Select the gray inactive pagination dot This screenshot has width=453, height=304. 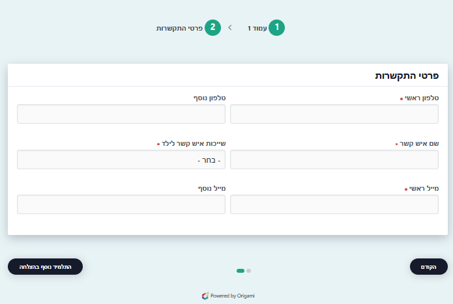(248, 270)
